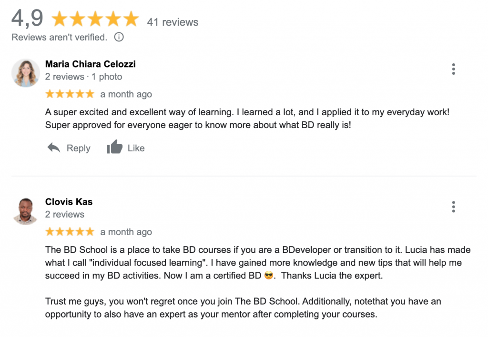
Task: Click the five-star rating under Maria's name
Action: pyautogui.click(x=70, y=94)
